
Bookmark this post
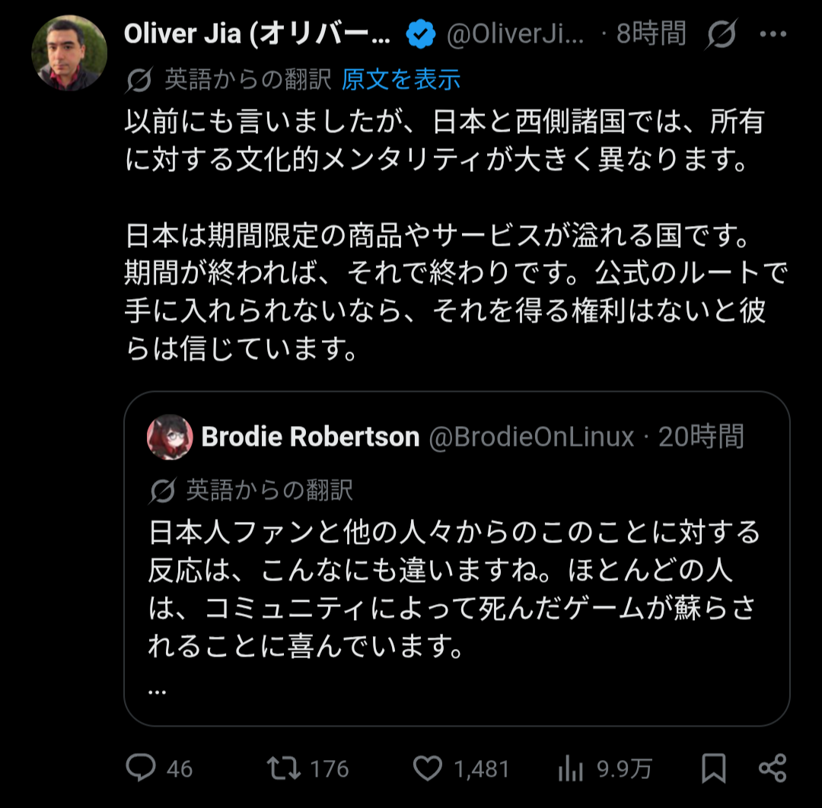[x=713, y=768]
